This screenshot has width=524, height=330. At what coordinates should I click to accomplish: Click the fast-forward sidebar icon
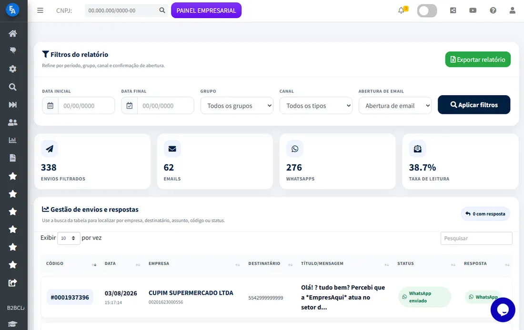click(x=13, y=105)
